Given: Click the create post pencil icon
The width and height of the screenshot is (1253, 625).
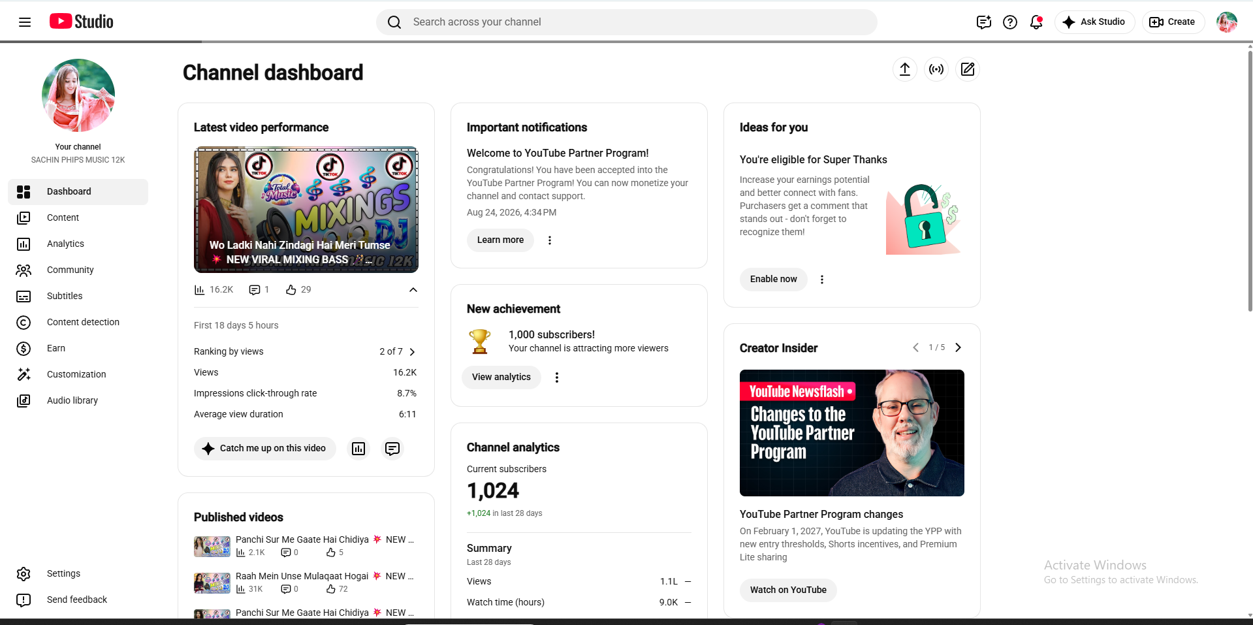Looking at the screenshot, I should point(968,69).
